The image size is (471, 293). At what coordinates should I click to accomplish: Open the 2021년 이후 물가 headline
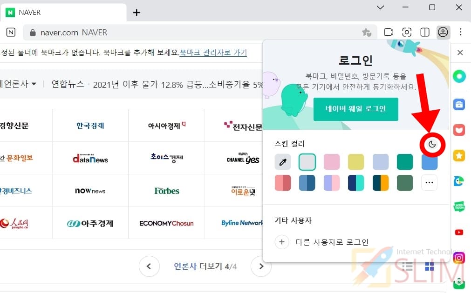178,85
